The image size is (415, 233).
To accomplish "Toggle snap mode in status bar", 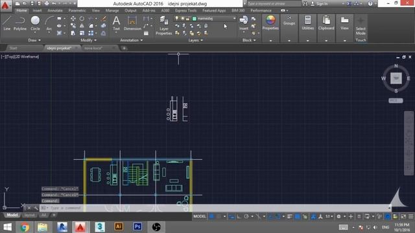I will pyautogui.click(x=219, y=216).
